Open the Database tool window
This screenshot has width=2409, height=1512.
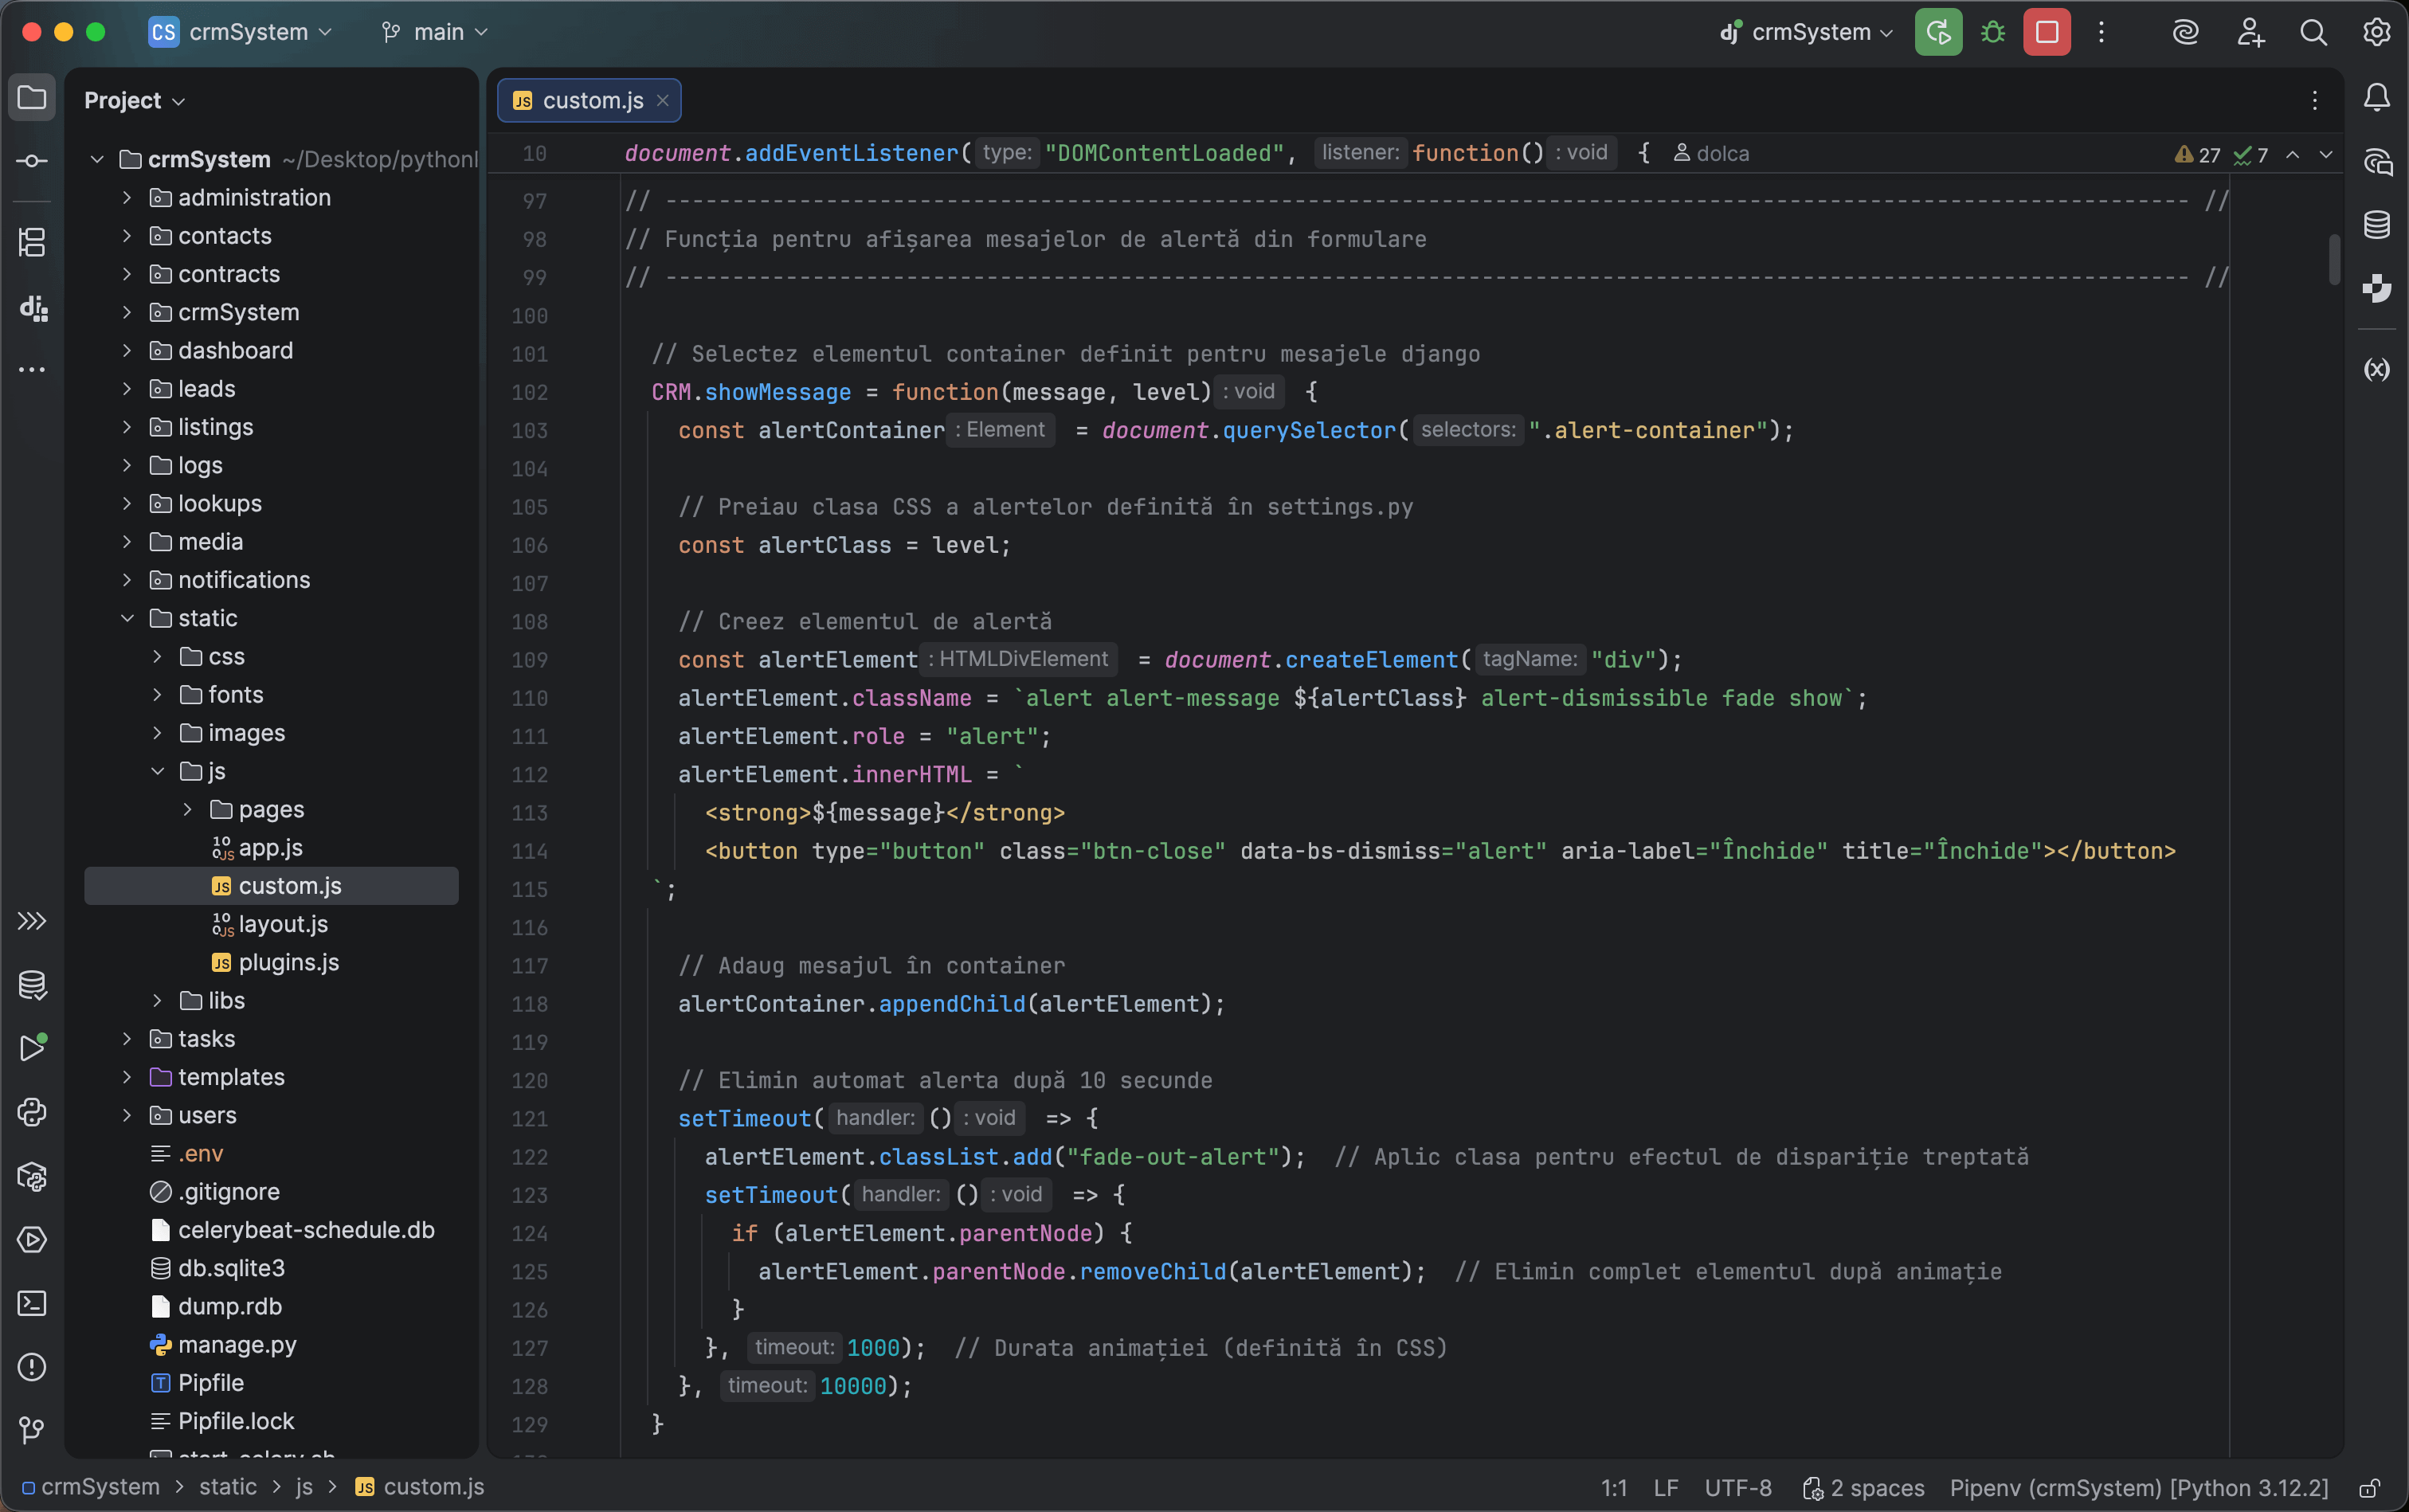pyautogui.click(x=2377, y=224)
